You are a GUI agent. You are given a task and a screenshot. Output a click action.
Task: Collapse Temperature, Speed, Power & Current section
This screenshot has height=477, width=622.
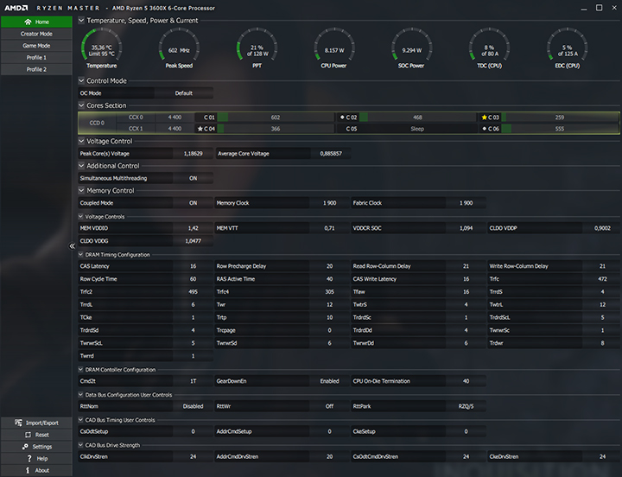(x=81, y=20)
